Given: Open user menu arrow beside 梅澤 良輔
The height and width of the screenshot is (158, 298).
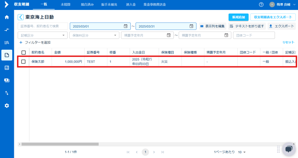Looking at the screenshot, I should point(294,5).
